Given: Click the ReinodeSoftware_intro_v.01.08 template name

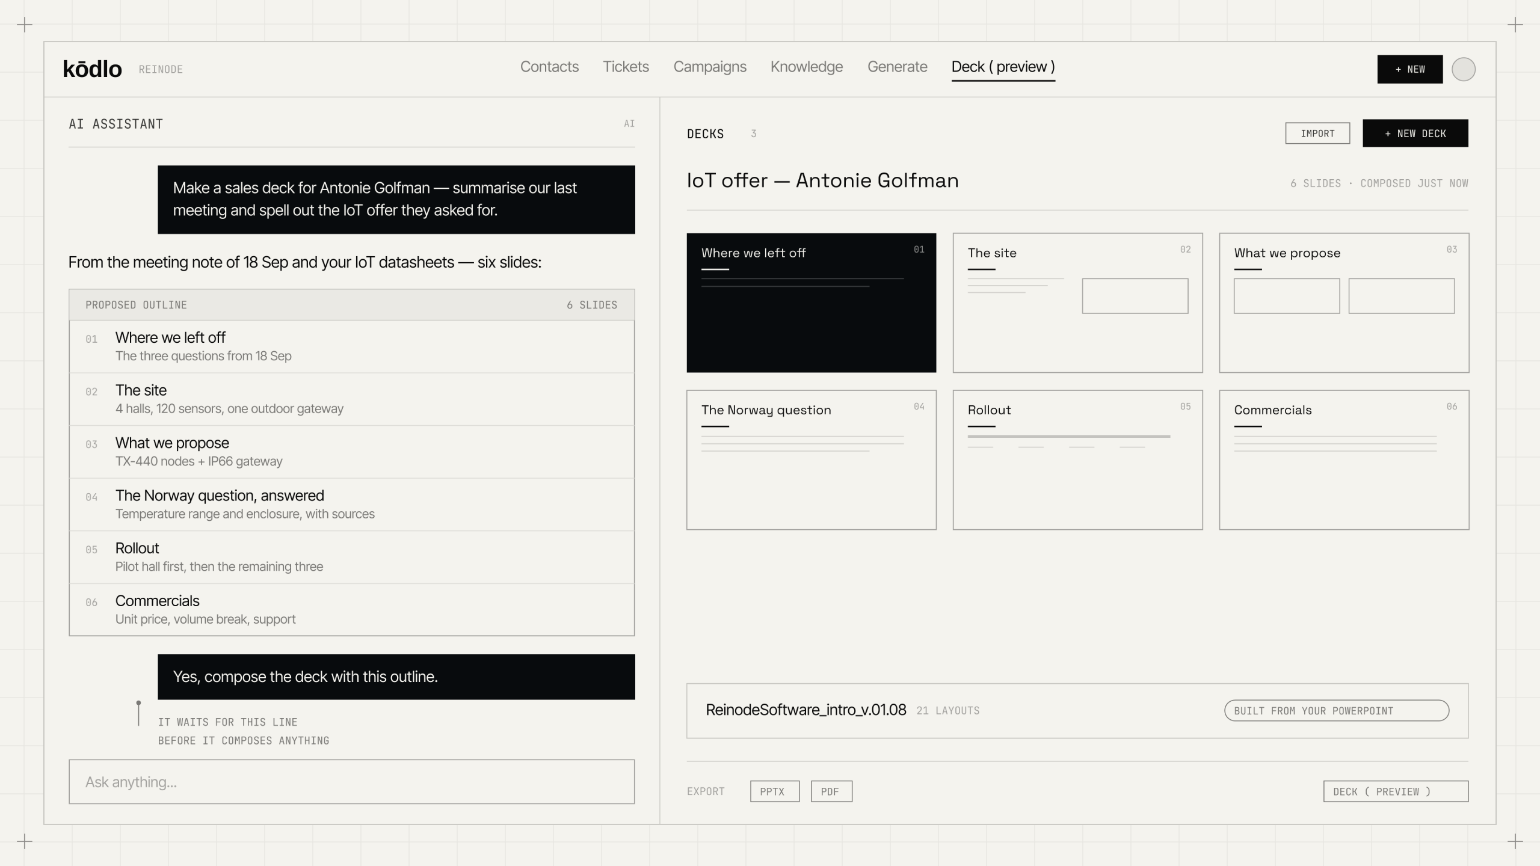Looking at the screenshot, I should [x=805, y=710].
